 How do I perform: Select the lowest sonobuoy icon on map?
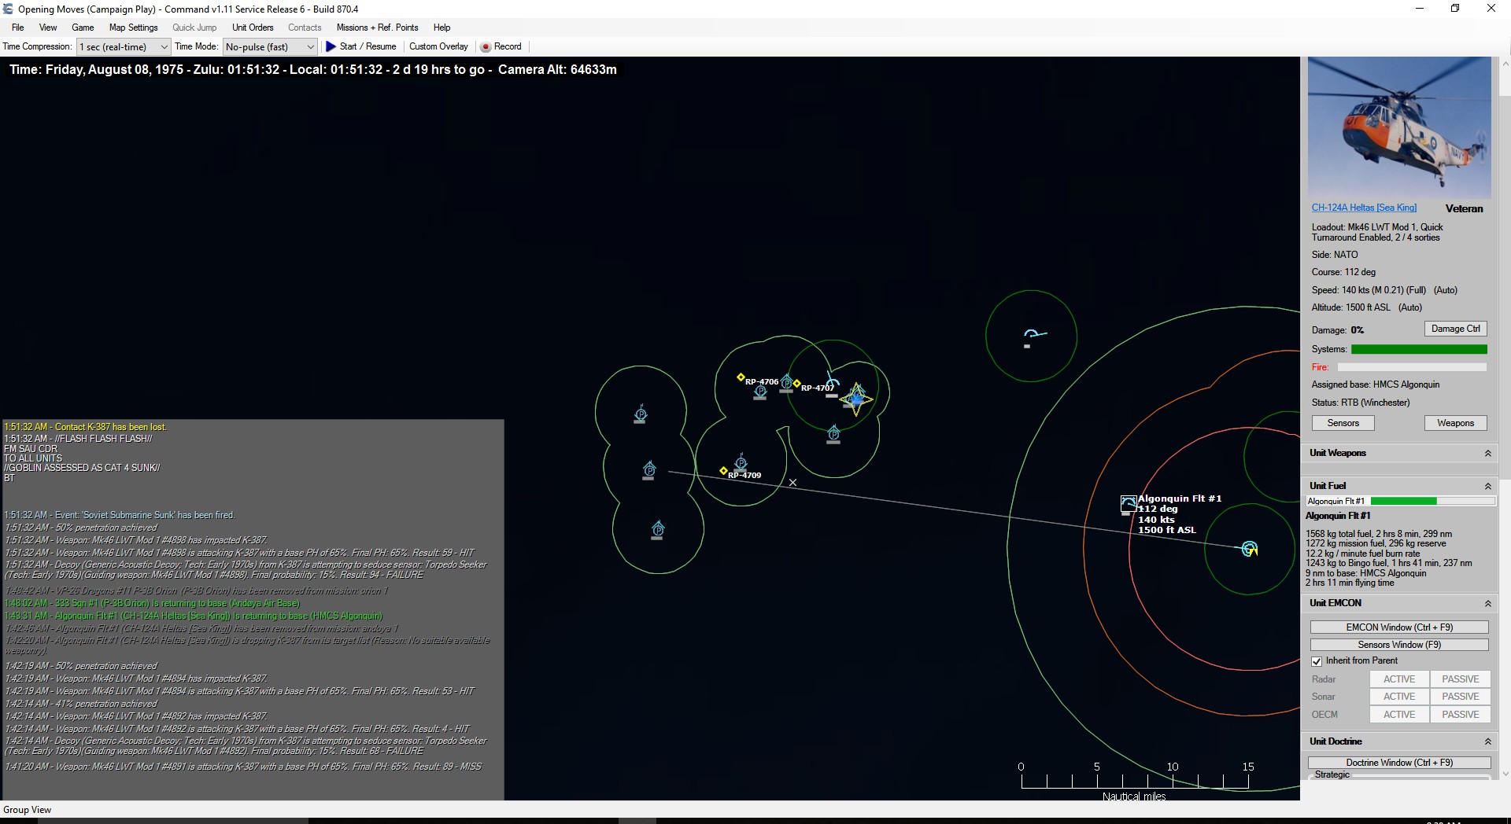point(658,530)
